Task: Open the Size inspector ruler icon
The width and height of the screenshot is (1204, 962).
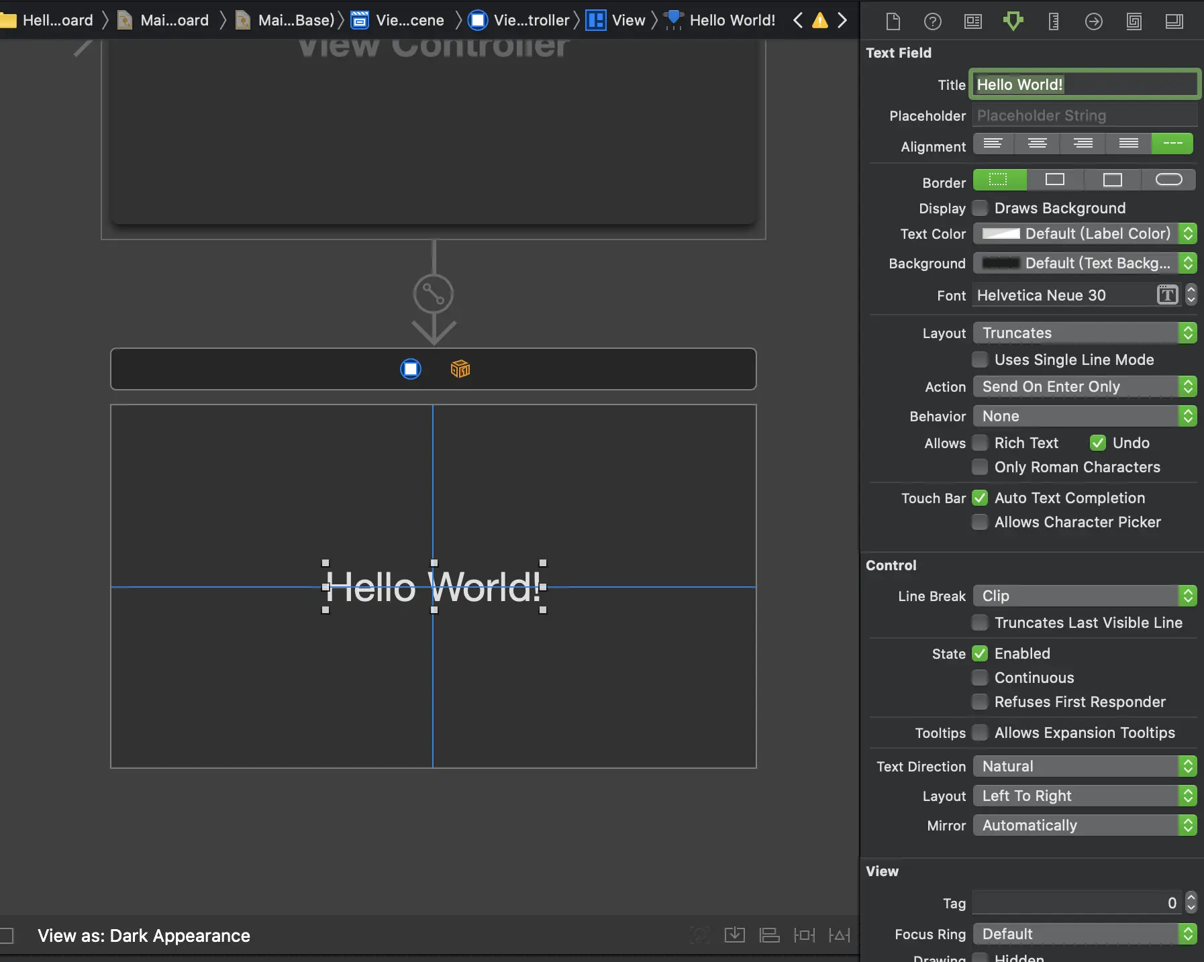Action: coord(1054,21)
